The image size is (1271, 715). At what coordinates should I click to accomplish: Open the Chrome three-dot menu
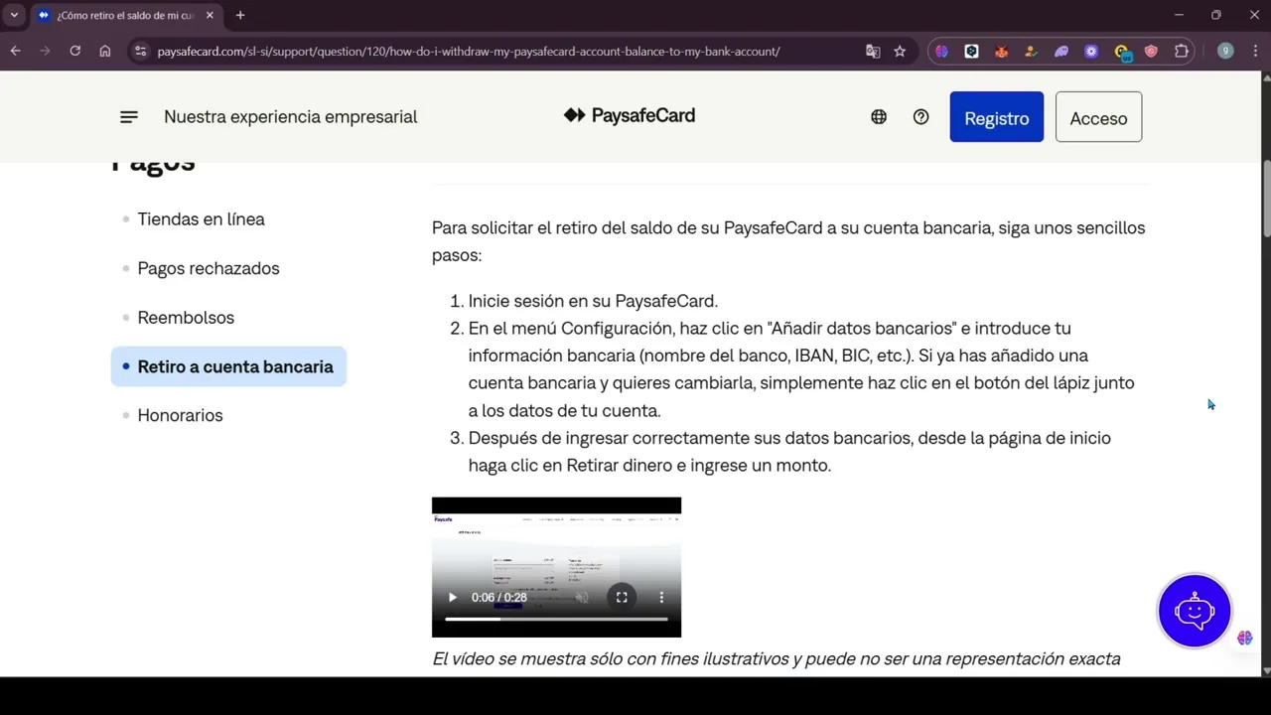pyautogui.click(x=1254, y=51)
